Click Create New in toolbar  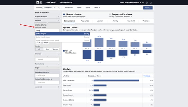click(x=68, y=8)
